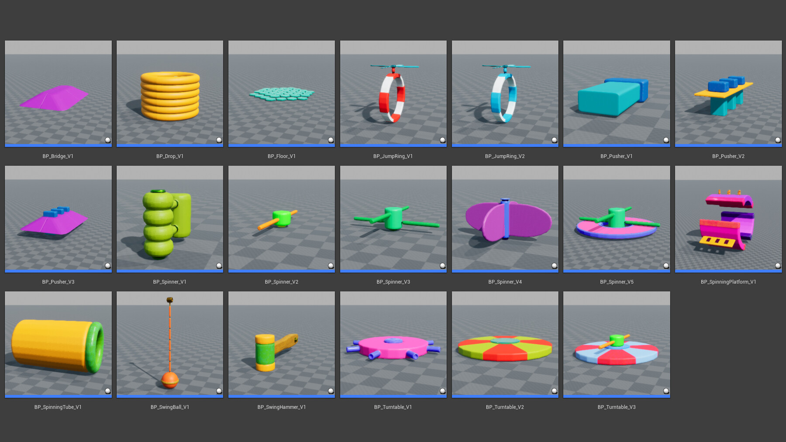
Task: Click the sphere preview icon on BP_Spinner_V5
Action: pyautogui.click(x=665, y=265)
